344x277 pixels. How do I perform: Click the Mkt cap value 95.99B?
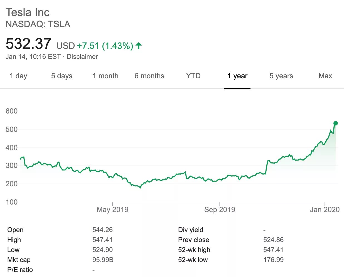point(103,260)
